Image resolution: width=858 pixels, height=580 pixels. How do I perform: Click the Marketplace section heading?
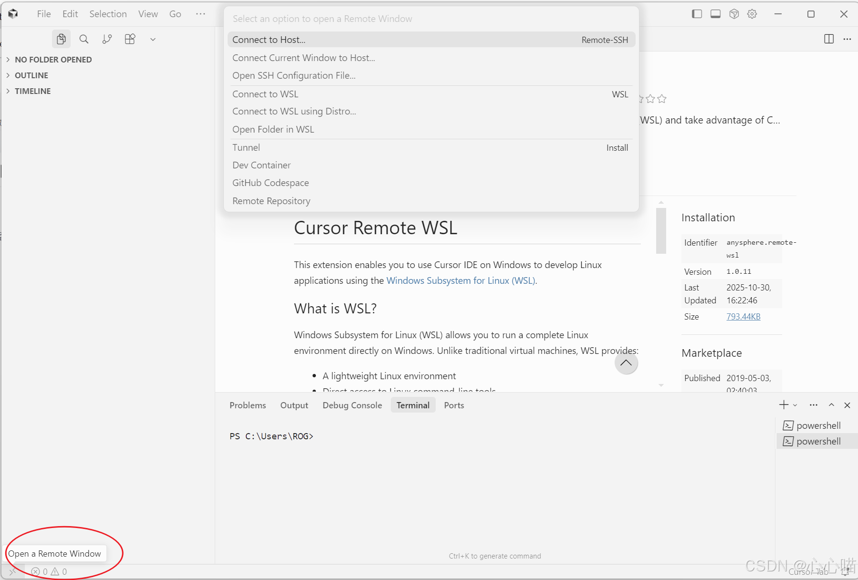coord(712,353)
